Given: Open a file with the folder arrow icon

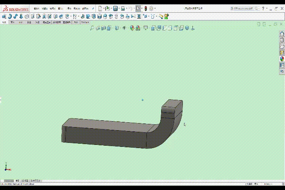Looking at the screenshot, I should [107, 8].
